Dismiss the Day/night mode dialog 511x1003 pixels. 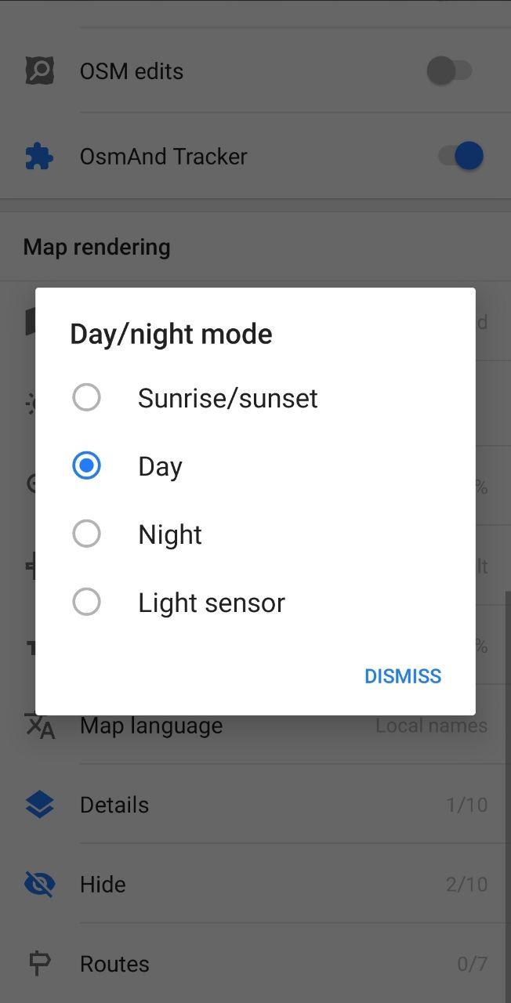pyautogui.click(x=403, y=676)
